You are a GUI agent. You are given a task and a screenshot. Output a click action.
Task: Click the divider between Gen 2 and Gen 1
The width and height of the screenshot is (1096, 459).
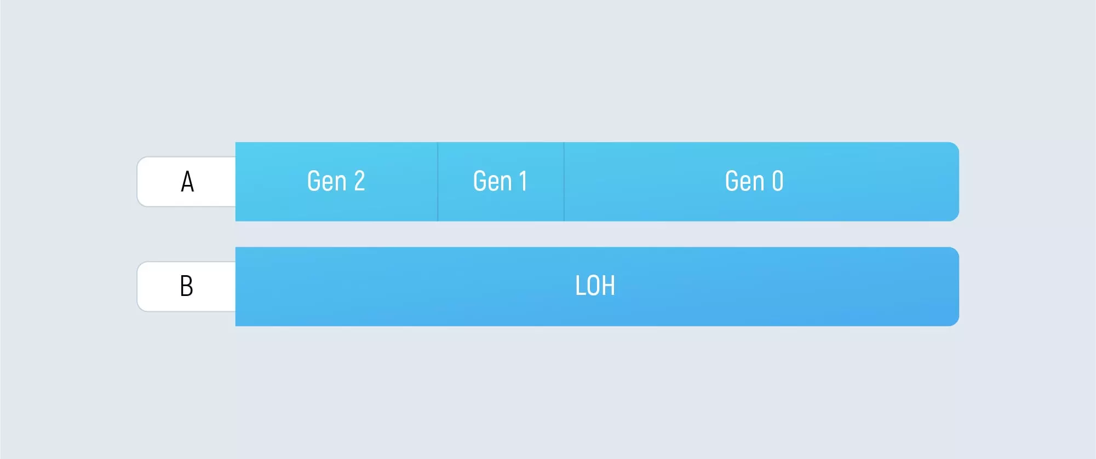[x=438, y=182]
